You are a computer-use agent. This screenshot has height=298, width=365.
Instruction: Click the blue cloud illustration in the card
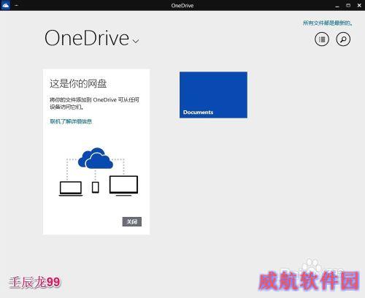[96, 158]
